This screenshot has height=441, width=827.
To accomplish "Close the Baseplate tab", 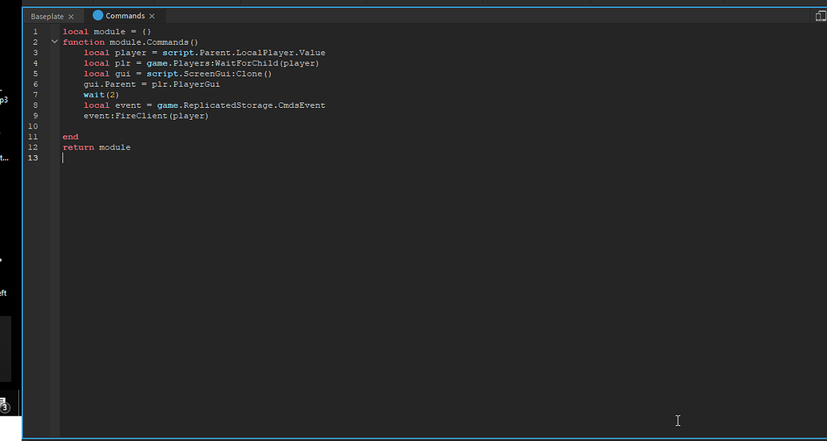I will [x=71, y=16].
